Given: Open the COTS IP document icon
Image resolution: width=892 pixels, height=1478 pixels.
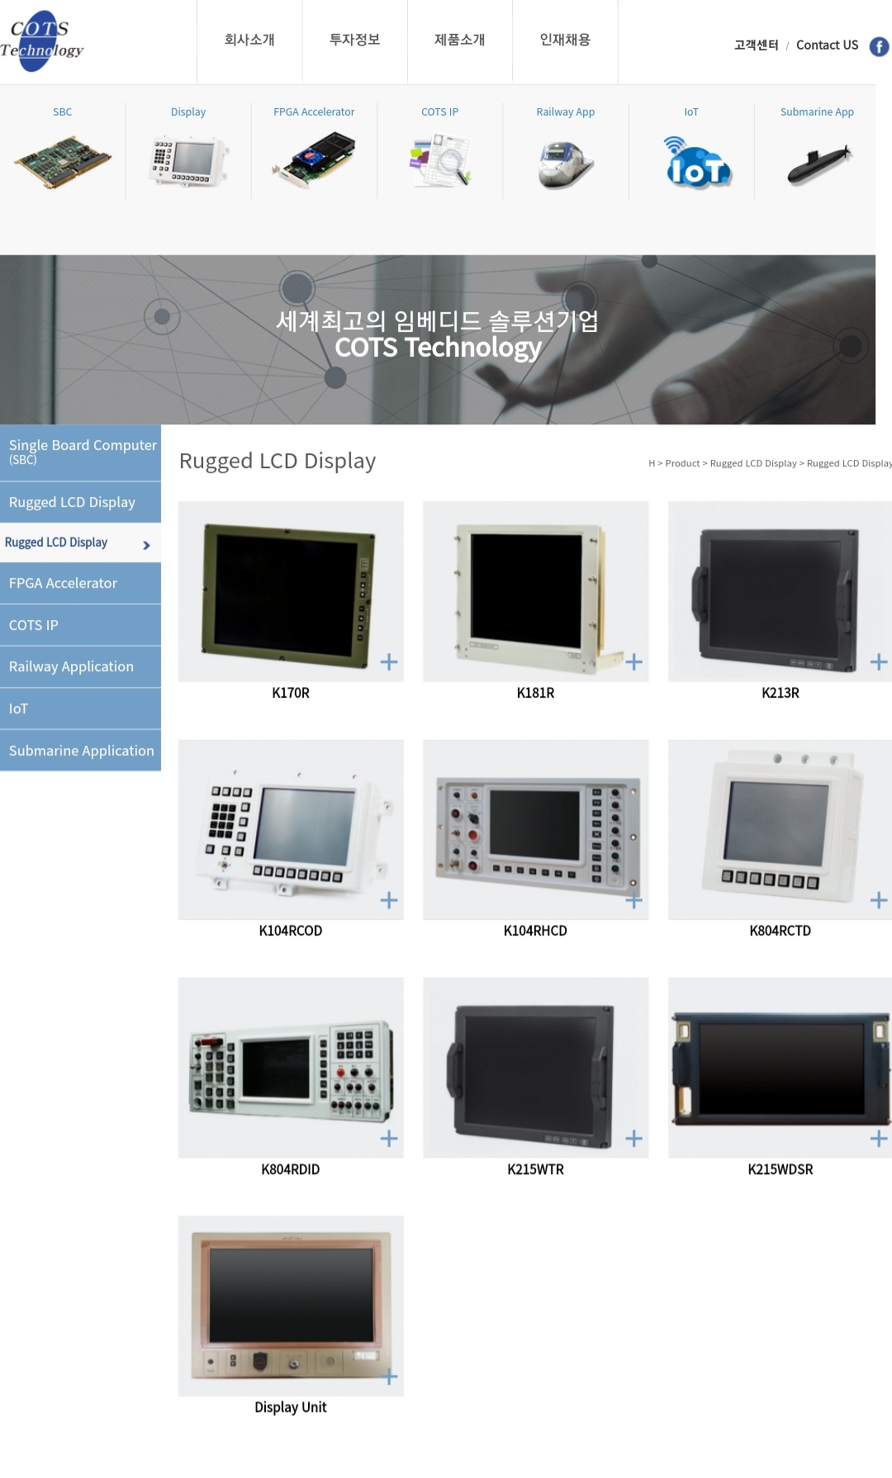Looking at the screenshot, I should (440, 161).
